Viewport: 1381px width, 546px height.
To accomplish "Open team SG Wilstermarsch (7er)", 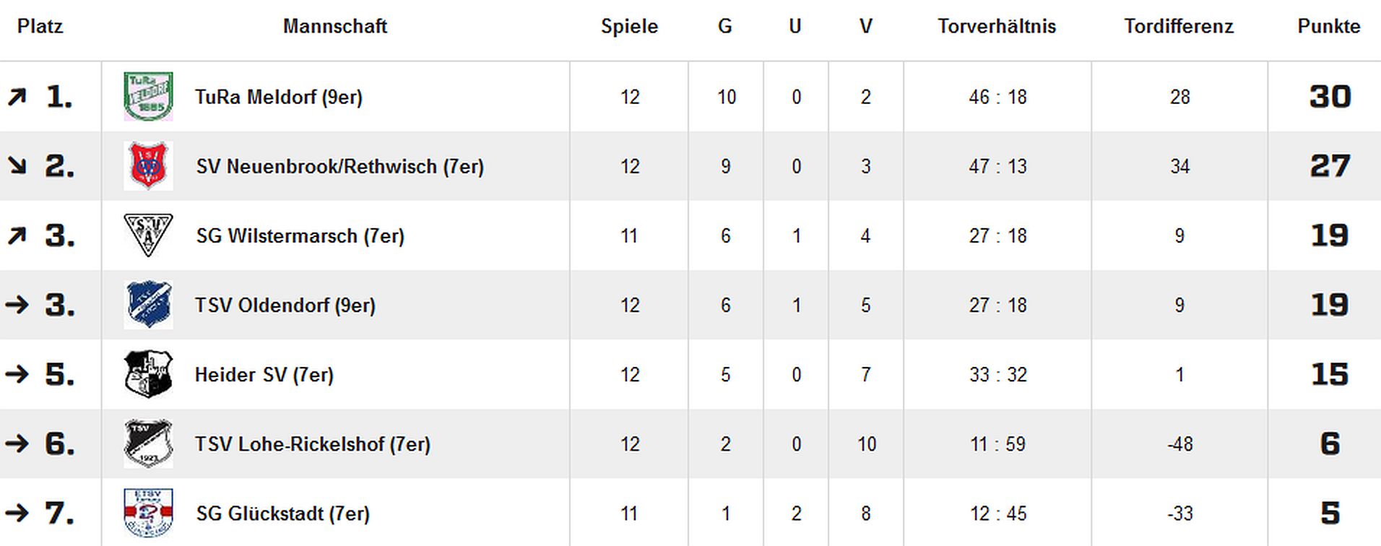I will point(300,235).
